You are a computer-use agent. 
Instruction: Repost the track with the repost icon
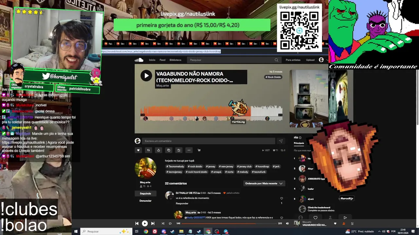point(148,150)
